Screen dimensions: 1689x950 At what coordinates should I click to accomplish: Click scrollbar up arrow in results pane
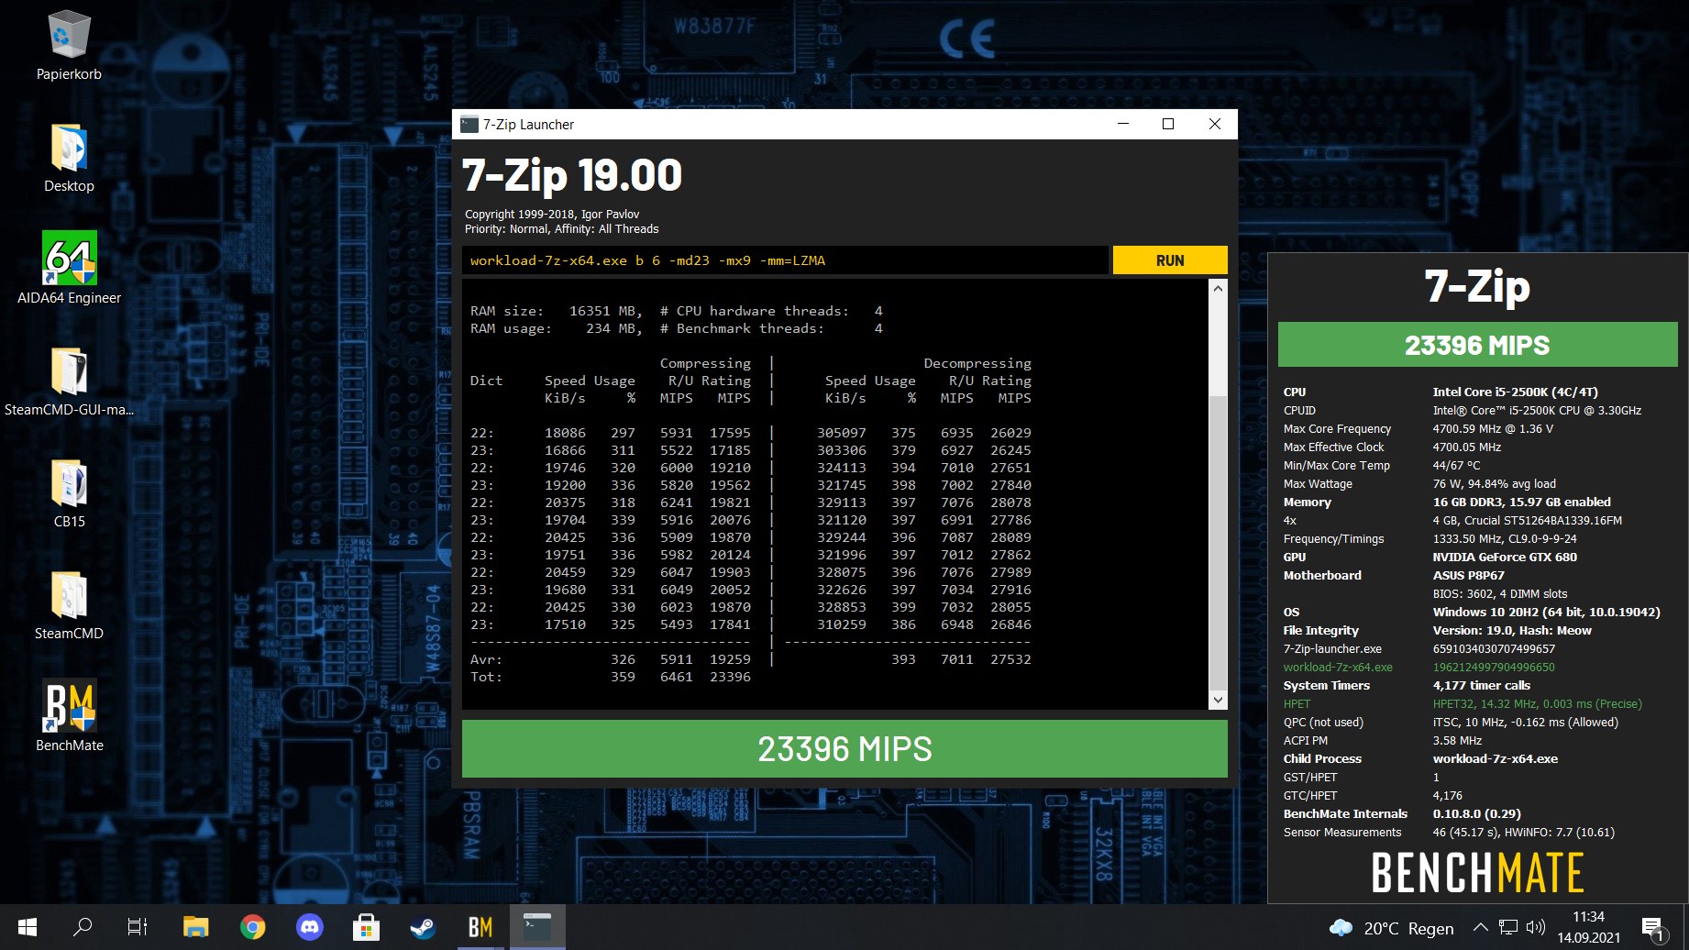(1218, 289)
